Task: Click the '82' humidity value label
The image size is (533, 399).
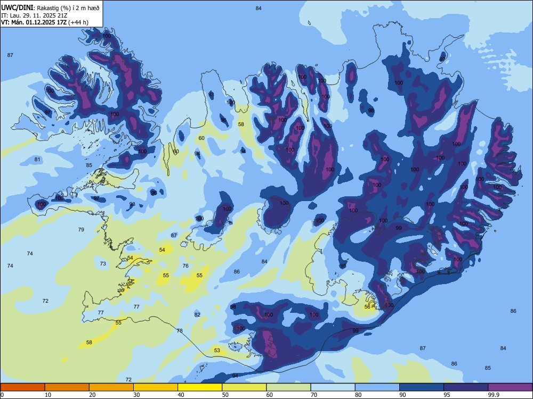Action: pyautogui.click(x=197, y=314)
